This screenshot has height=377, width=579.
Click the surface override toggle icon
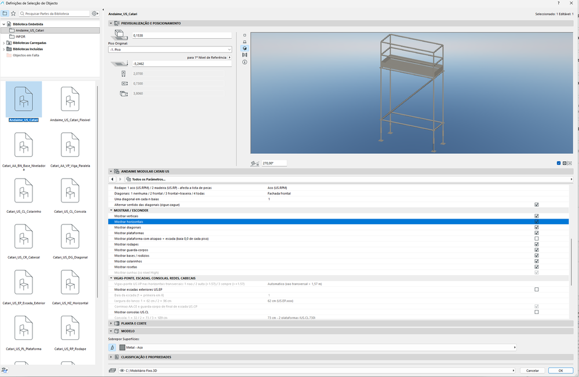pos(112,347)
